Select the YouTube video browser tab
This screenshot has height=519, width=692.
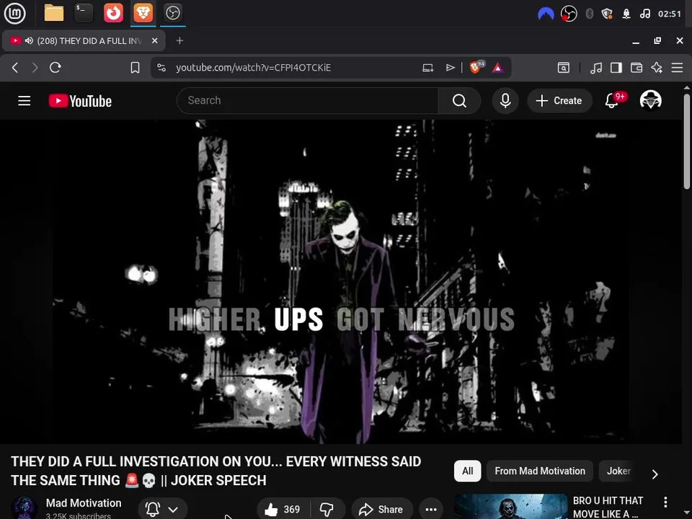click(x=84, y=40)
